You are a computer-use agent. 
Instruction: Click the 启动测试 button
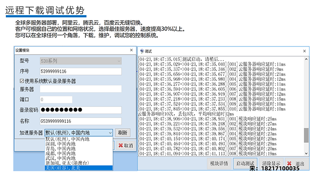pyautogui.click(x=245, y=163)
